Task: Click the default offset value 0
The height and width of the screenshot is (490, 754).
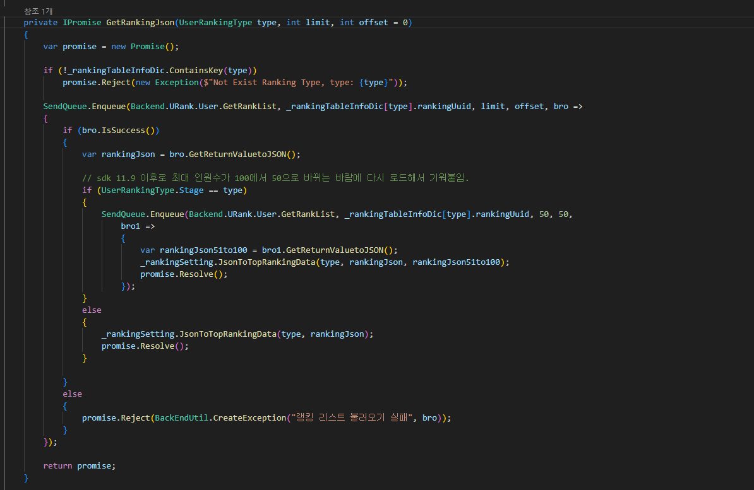Action: point(405,23)
